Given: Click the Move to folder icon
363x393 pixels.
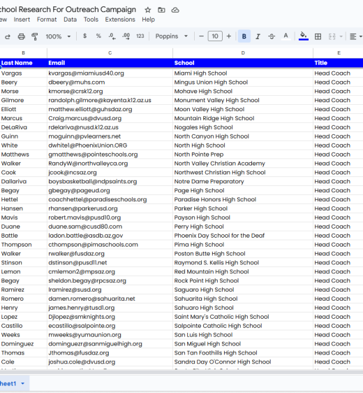Looking at the screenshot, I should pyautogui.click(x=162, y=10).
